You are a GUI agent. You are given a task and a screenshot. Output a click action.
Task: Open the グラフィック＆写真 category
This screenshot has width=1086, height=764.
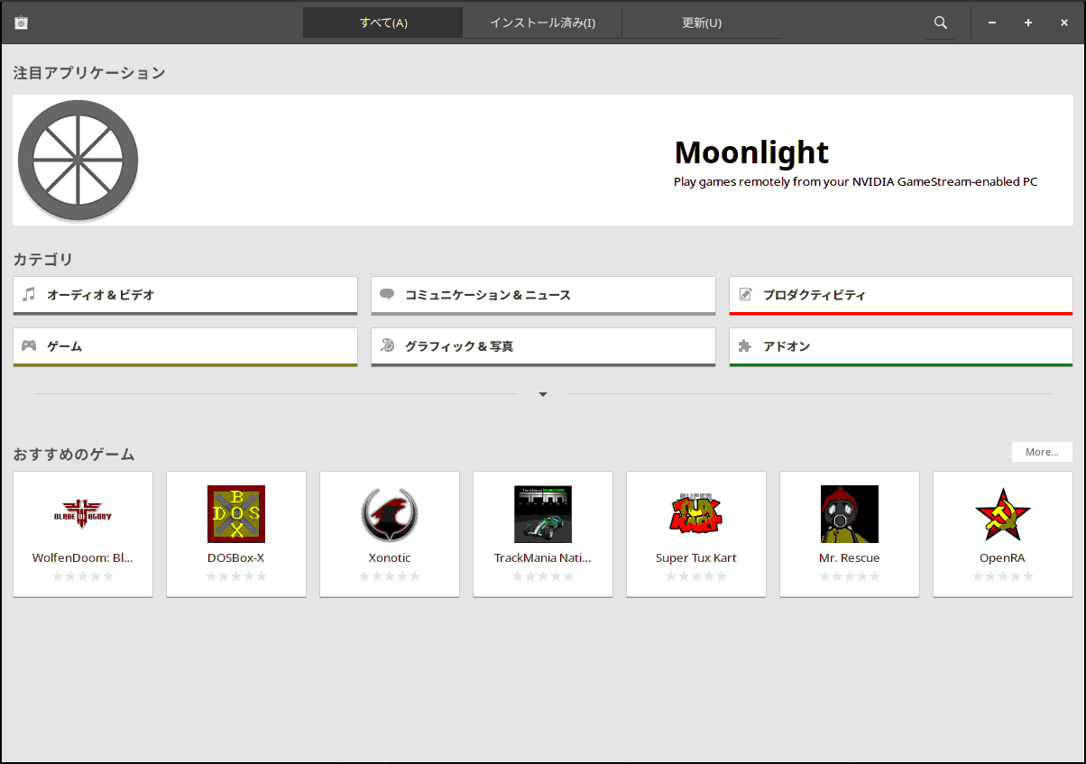(x=543, y=347)
